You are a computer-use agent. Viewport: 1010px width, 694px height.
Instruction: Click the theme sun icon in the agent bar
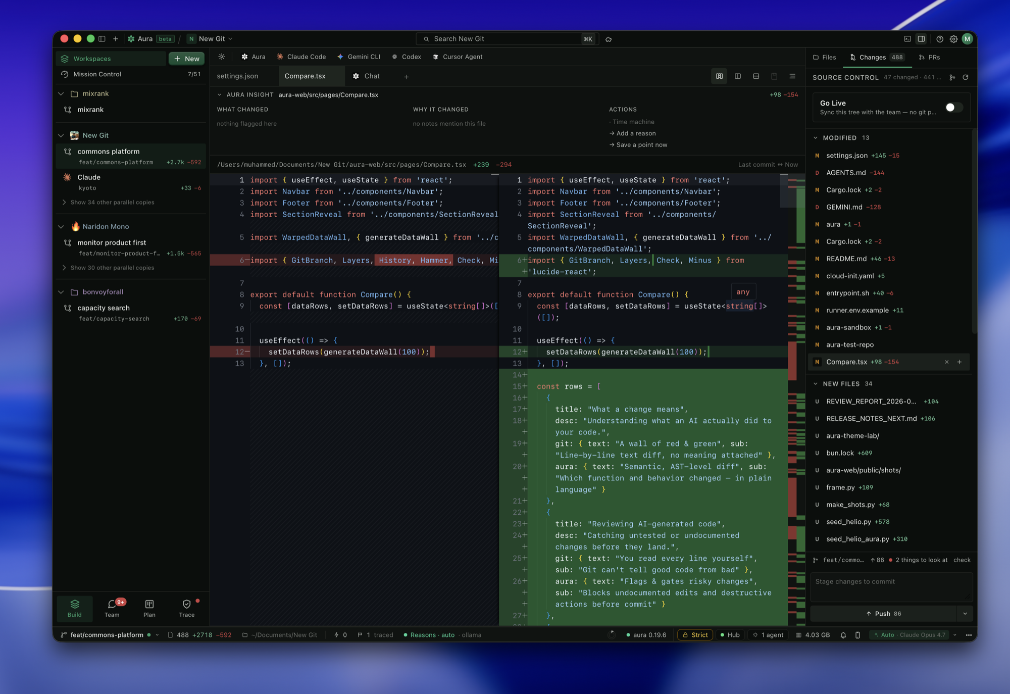click(x=222, y=57)
